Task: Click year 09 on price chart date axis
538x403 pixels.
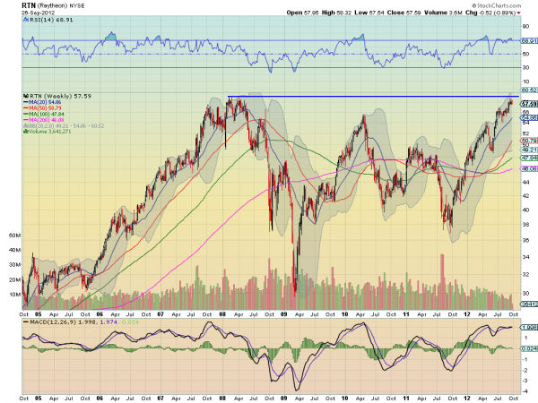Action: pos(283,314)
